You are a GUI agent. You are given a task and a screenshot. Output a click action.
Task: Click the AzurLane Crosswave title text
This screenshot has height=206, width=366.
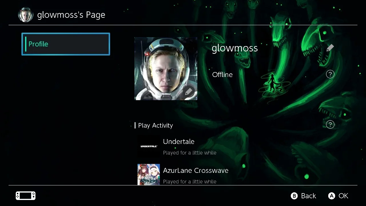196,171
